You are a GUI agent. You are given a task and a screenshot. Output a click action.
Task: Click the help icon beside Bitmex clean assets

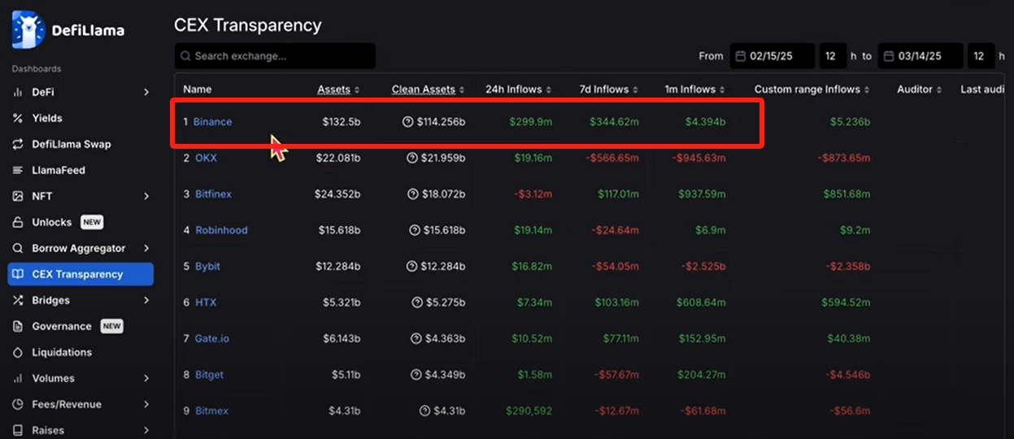[425, 411]
